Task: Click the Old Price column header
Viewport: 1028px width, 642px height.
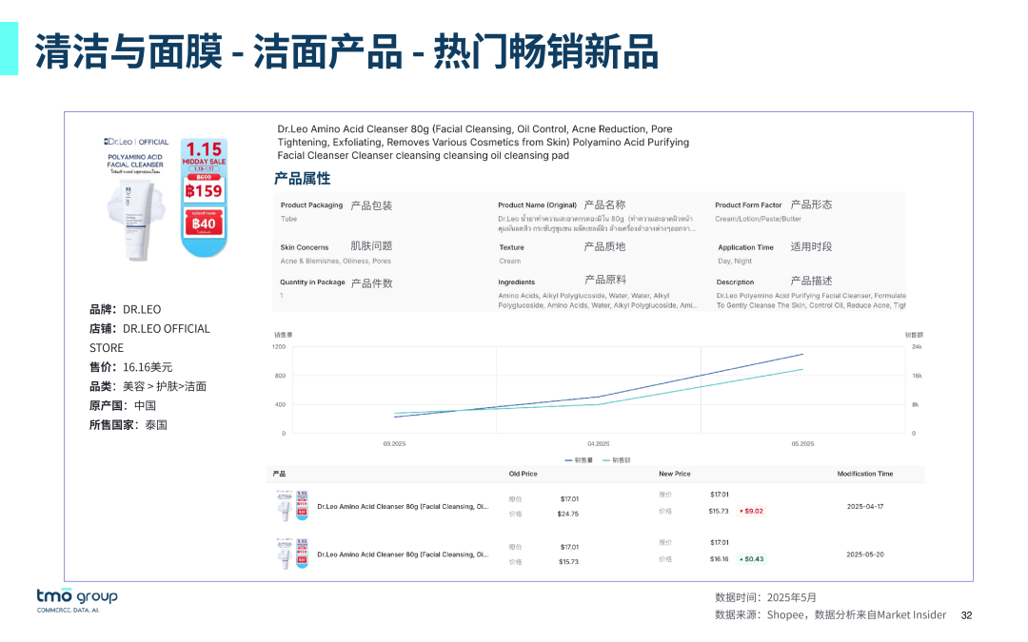Action: coord(524,474)
